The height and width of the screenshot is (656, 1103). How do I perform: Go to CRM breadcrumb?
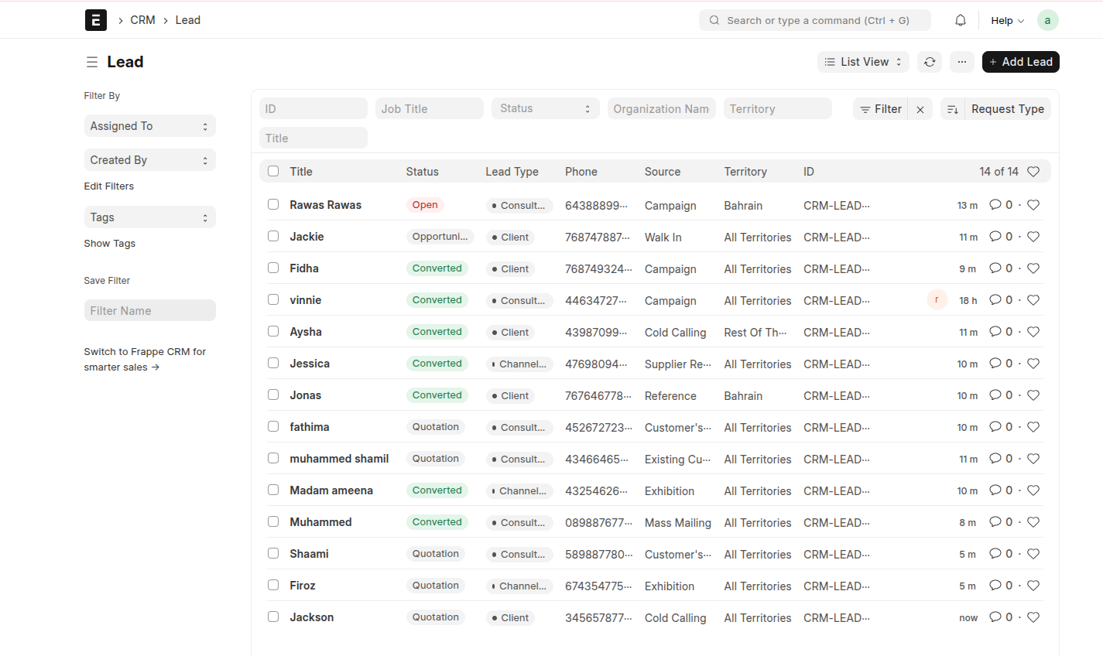142,20
